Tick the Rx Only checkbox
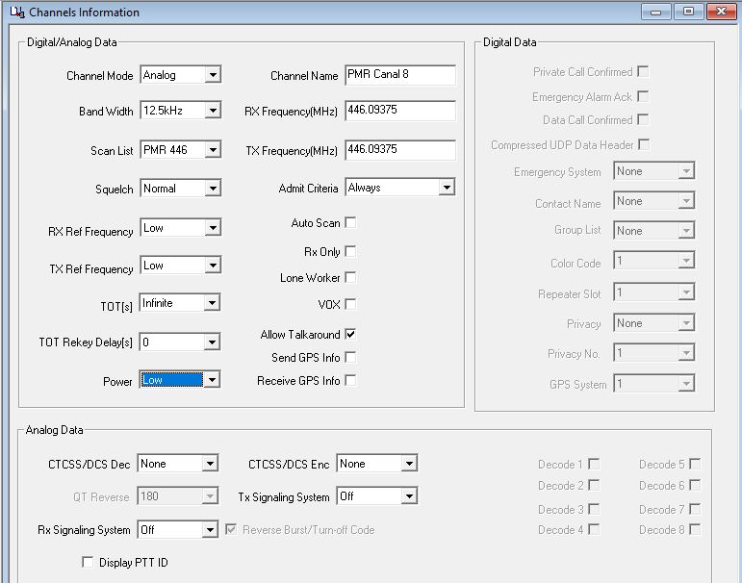 (350, 252)
